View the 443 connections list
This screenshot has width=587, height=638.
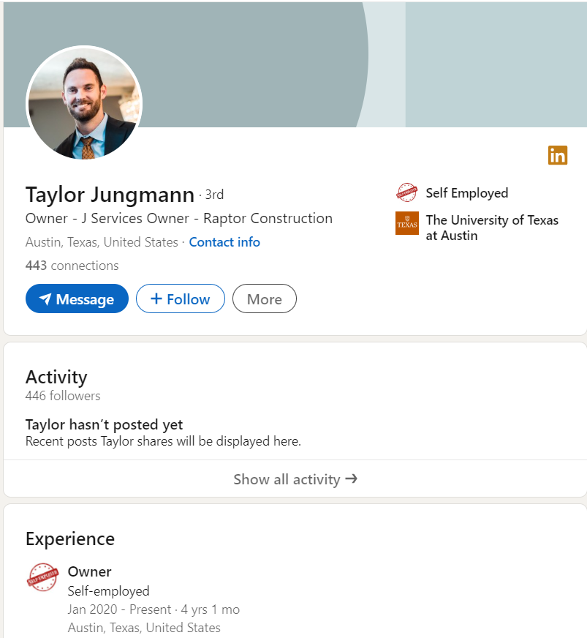click(72, 266)
